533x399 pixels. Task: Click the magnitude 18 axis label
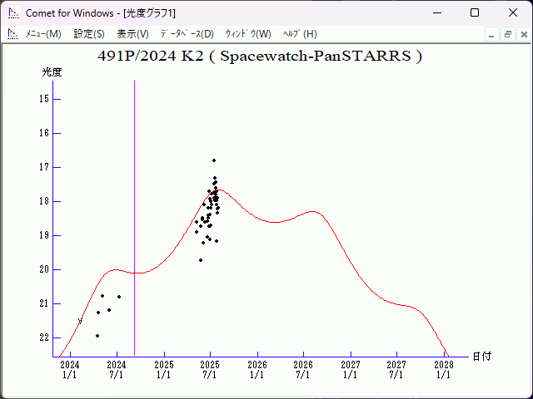44,201
